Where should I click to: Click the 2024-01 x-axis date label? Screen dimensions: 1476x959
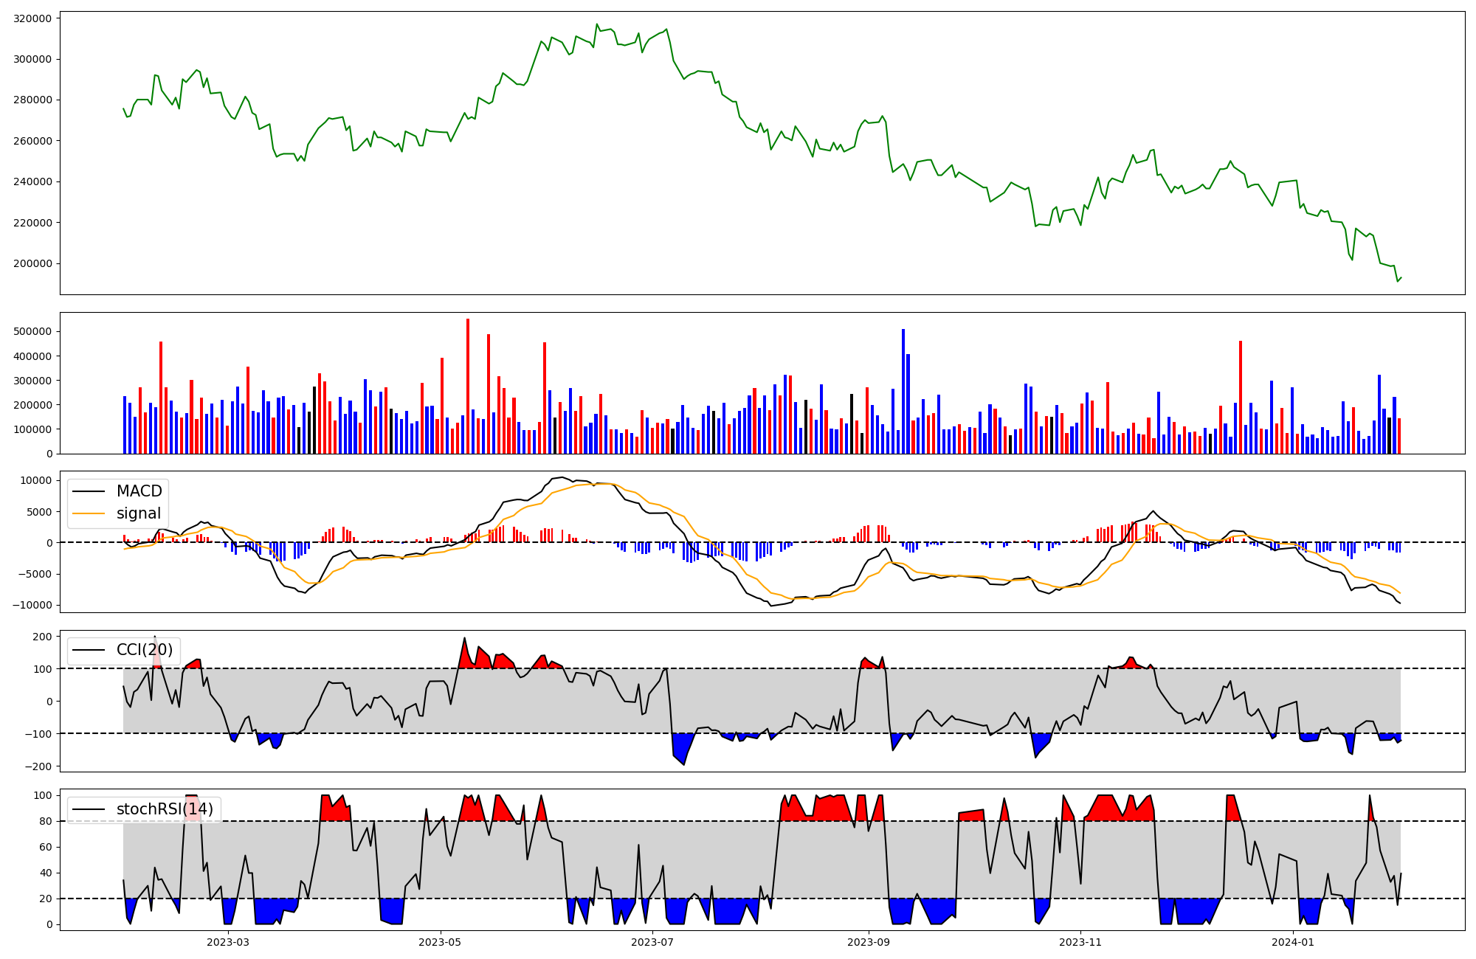(x=1294, y=942)
